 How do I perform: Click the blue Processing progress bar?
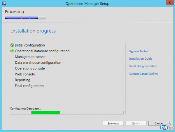[x=25, y=18]
